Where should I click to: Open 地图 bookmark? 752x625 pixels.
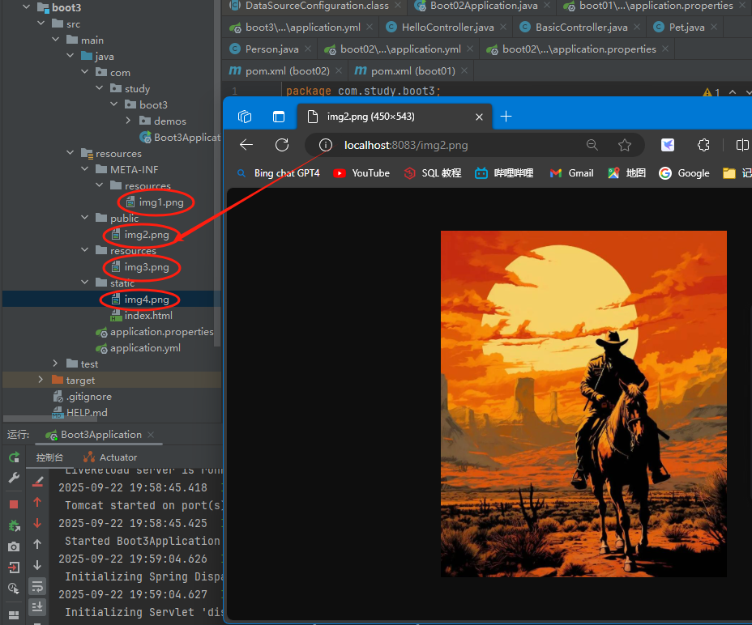coord(627,173)
